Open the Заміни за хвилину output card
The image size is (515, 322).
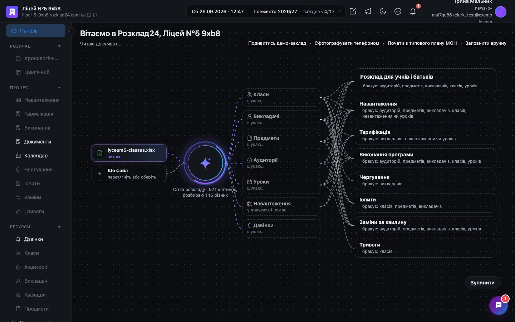click(426, 225)
